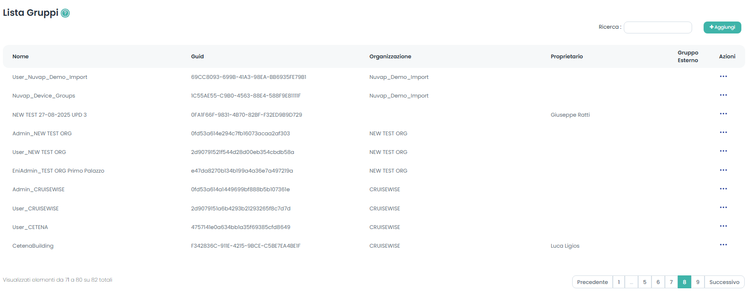Click inside the Ricerca search field
Viewport: 749px width, 295px height.
point(658,27)
